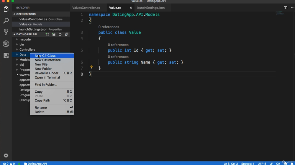Collapse the wwwroot folder arrow
The image size is (295, 165).
(x=17, y=75)
